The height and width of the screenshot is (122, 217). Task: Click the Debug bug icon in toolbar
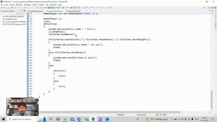(x=44, y=8)
